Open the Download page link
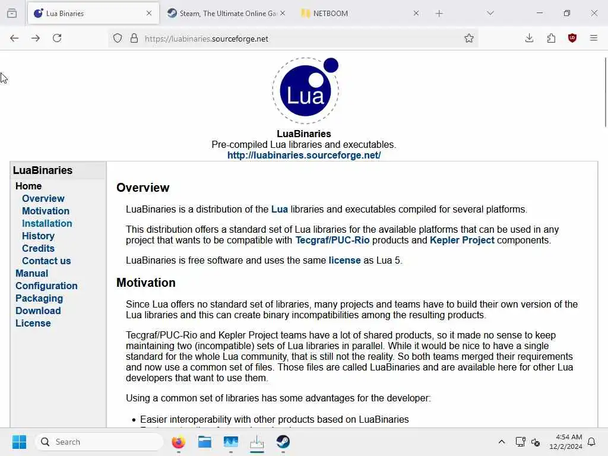Image resolution: width=608 pixels, height=456 pixels. (x=38, y=311)
